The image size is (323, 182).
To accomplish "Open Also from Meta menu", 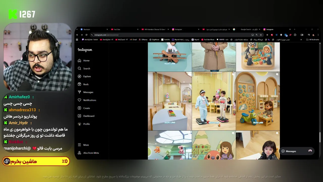I will (88, 153).
